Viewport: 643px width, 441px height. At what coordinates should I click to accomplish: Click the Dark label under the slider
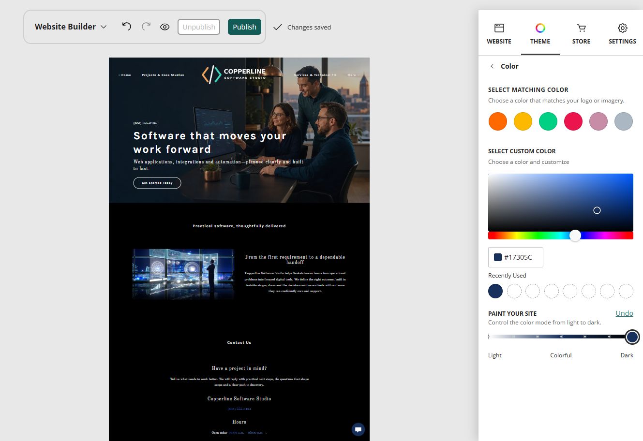(x=627, y=355)
